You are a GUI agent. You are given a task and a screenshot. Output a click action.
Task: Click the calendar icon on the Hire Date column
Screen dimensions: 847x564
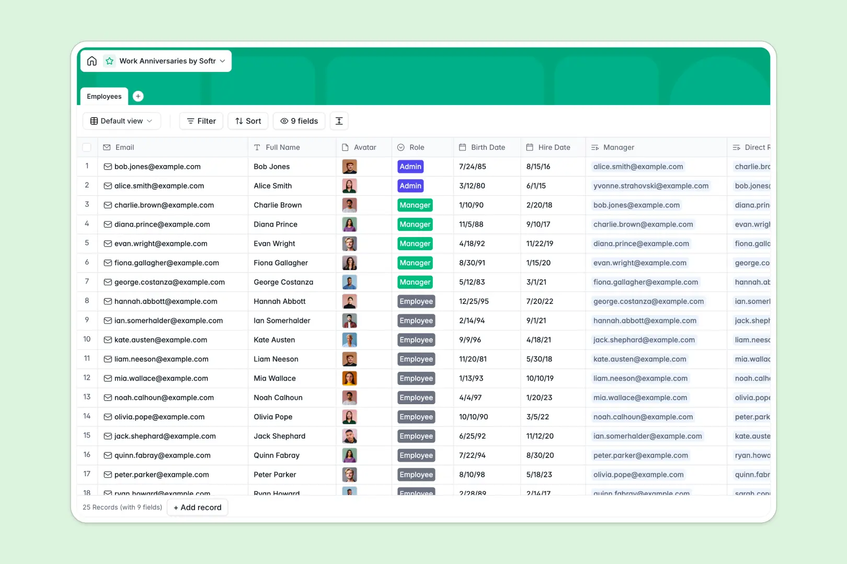point(530,147)
